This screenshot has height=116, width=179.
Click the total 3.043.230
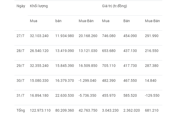tap(110, 110)
